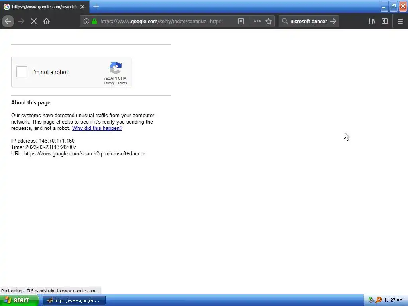
Task: Go back to the previous page
Action: 8,21
